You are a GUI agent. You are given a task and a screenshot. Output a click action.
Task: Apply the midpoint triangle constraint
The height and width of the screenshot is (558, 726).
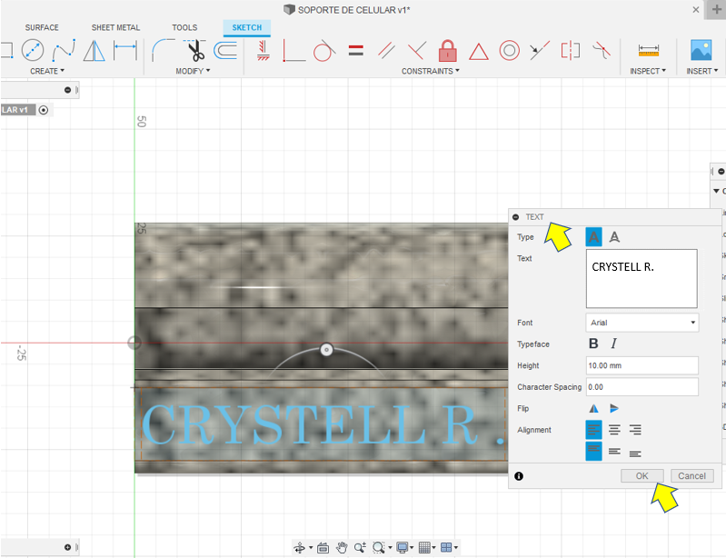[x=478, y=52]
